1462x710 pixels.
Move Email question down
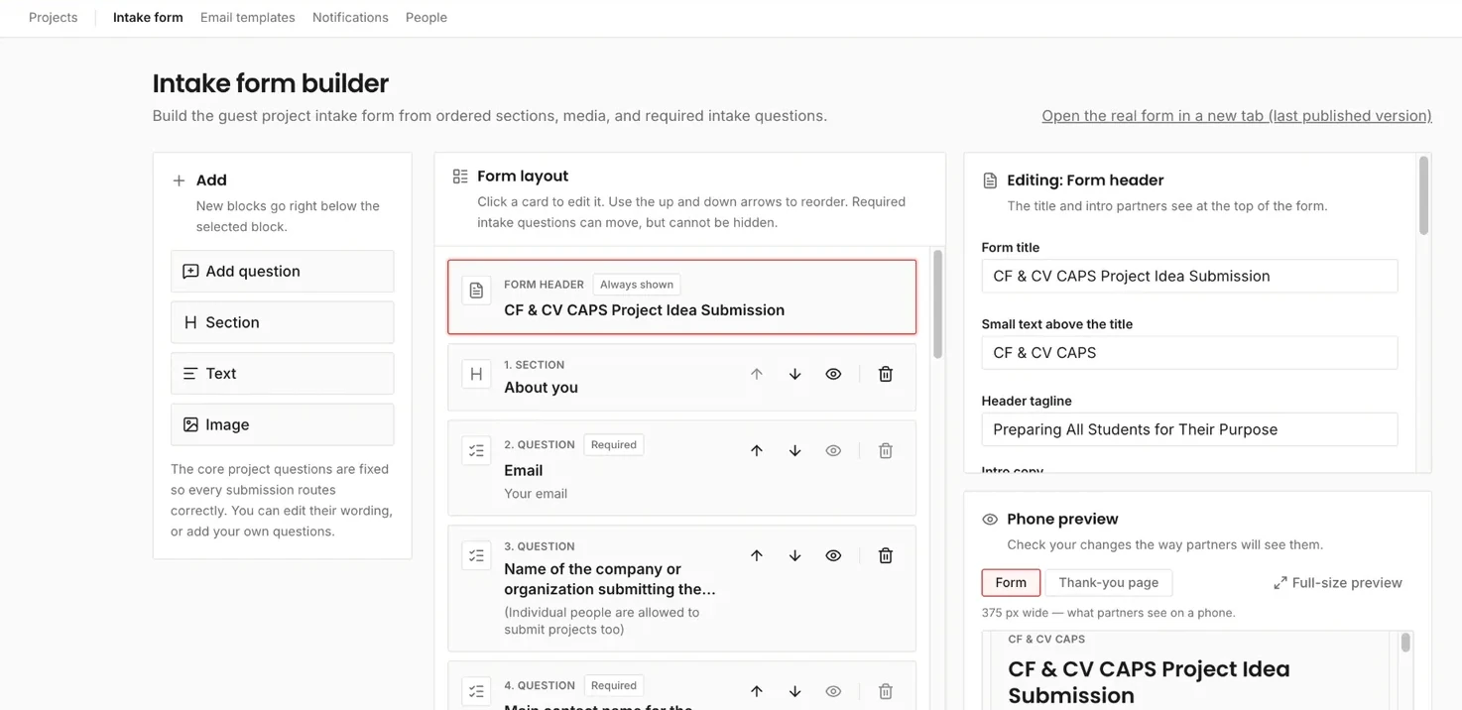tap(795, 450)
